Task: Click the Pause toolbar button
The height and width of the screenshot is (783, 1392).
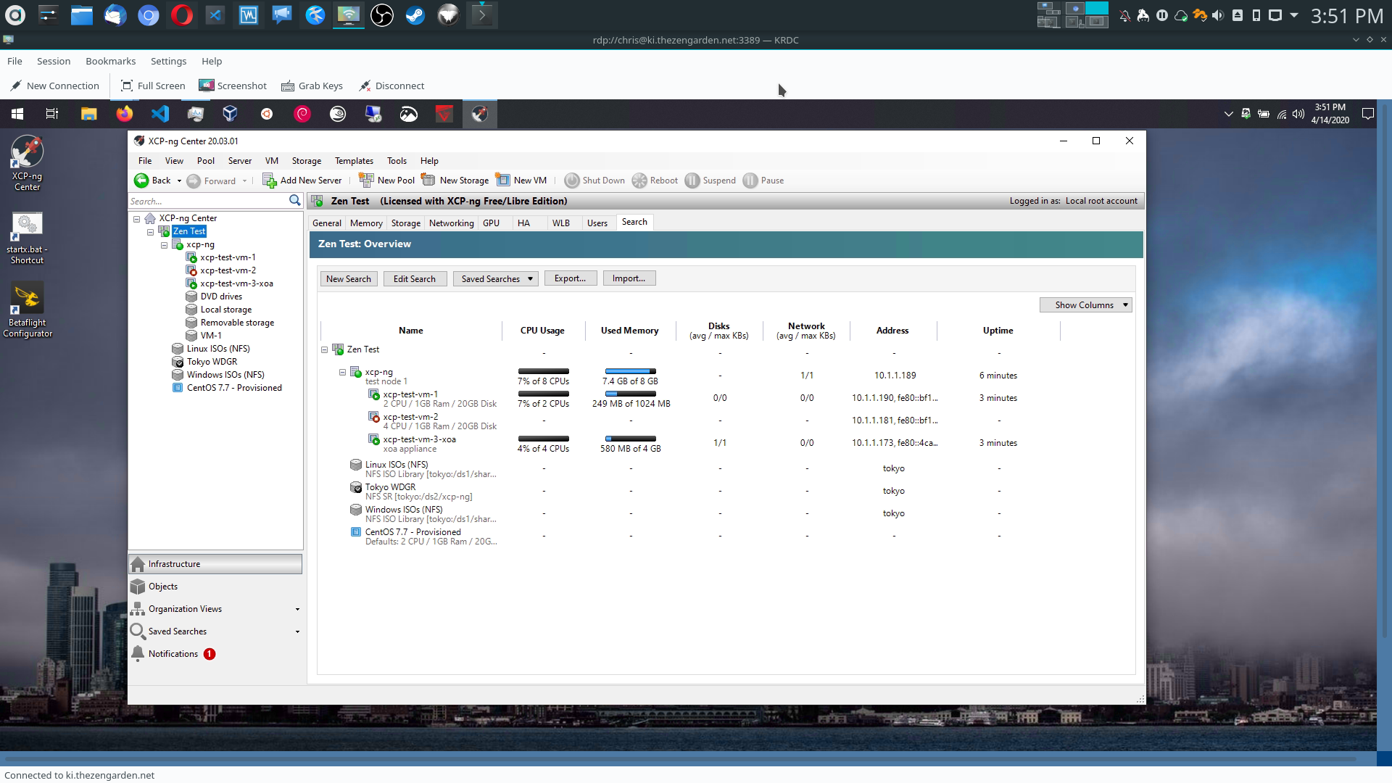Action: click(763, 181)
